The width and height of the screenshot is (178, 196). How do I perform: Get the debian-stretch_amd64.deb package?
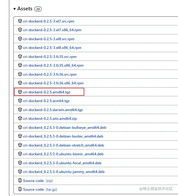(64, 145)
